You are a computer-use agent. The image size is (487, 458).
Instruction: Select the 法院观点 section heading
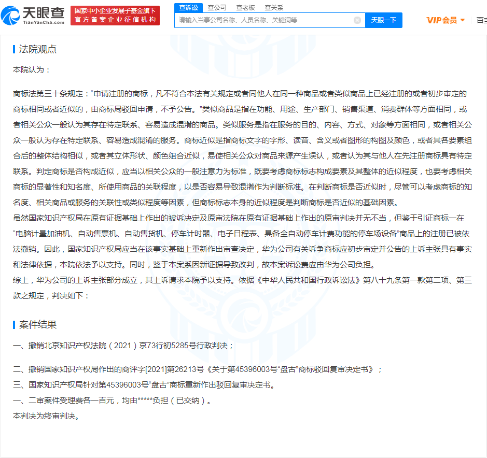pyautogui.click(x=37, y=49)
